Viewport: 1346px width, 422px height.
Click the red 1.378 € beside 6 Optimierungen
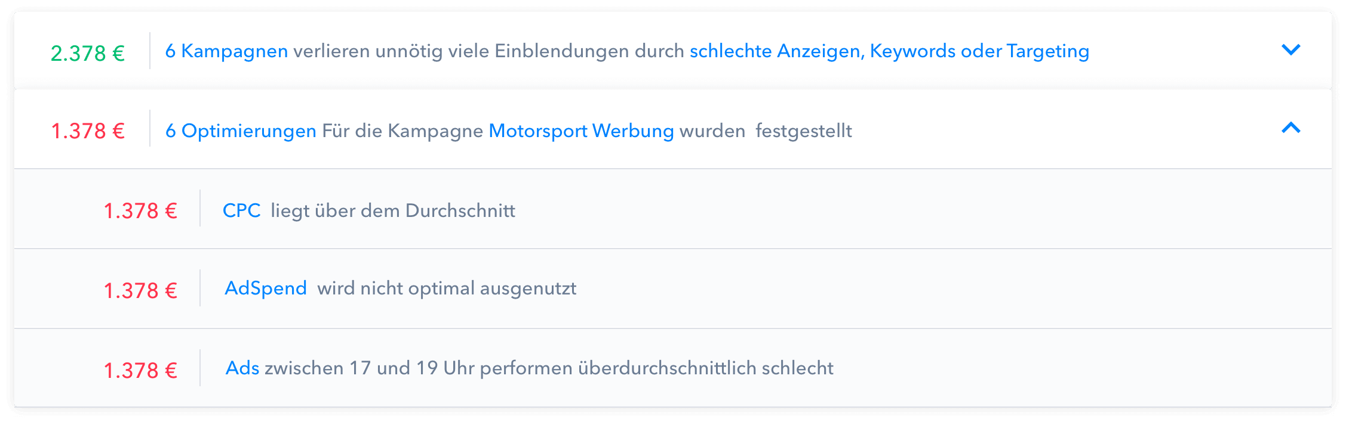tap(88, 130)
